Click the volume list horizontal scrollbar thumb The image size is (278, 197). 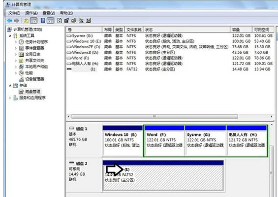[154, 117]
